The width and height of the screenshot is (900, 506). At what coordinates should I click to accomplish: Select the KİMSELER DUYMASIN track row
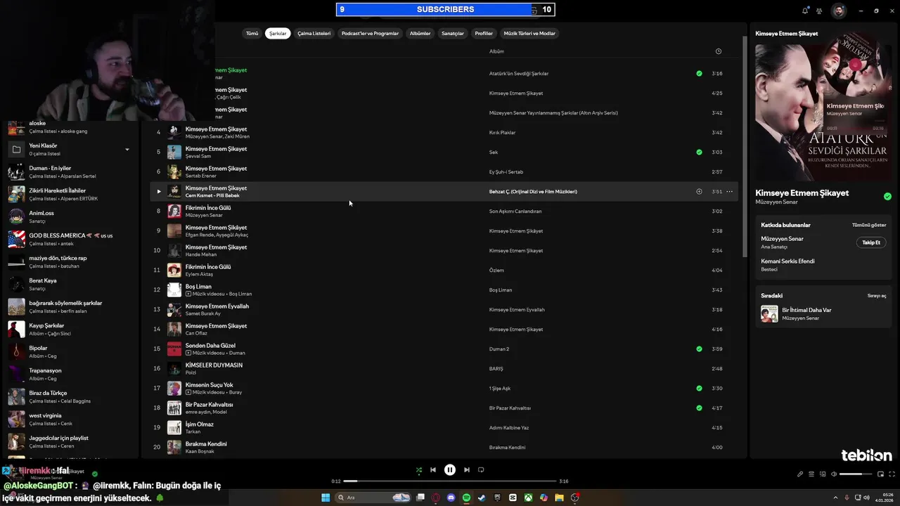coord(444,368)
